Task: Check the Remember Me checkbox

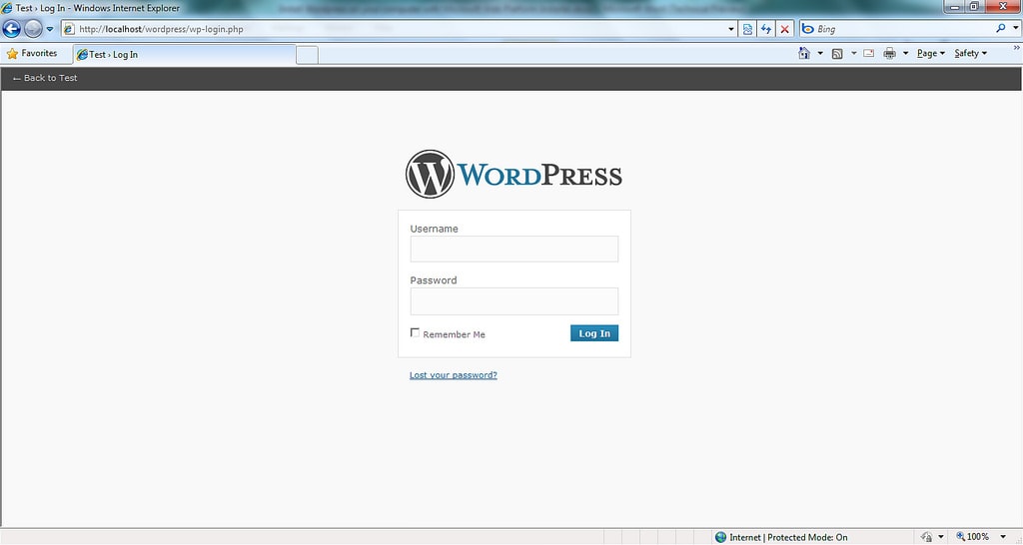Action: (x=415, y=332)
